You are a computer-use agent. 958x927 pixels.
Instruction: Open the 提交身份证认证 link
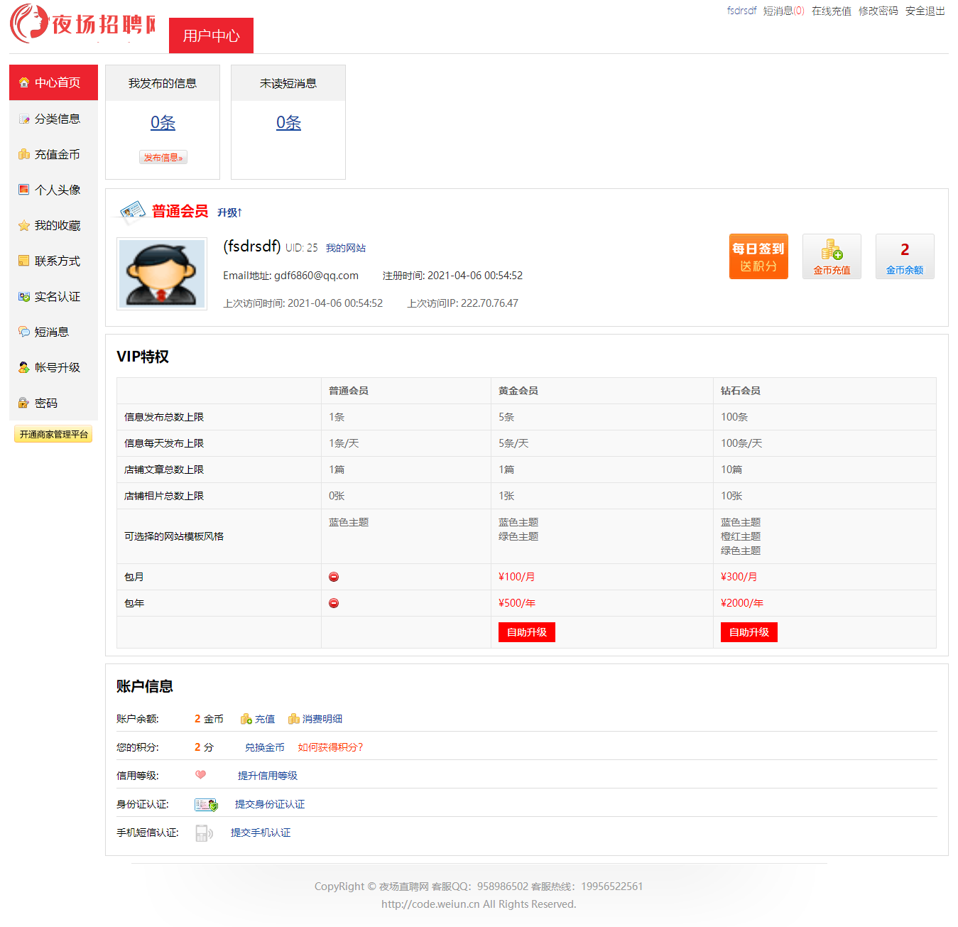(x=269, y=804)
